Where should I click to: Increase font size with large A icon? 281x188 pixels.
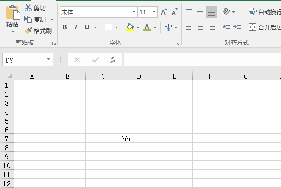point(164,12)
